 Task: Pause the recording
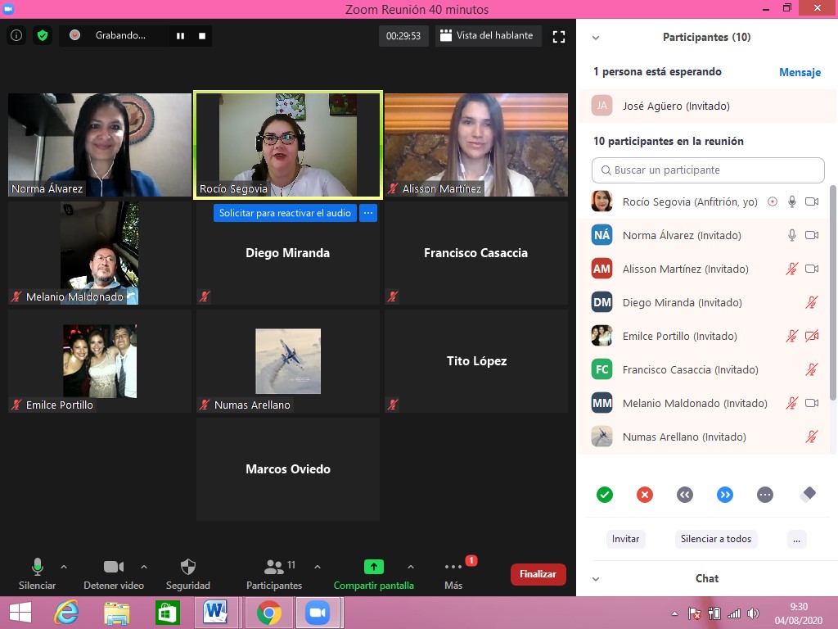181,36
